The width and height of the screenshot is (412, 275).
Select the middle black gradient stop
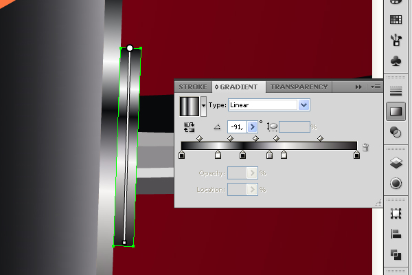tap(243, 155)
